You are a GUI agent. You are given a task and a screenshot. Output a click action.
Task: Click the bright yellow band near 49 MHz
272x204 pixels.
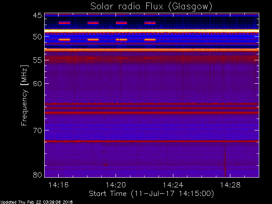point(152,30)
